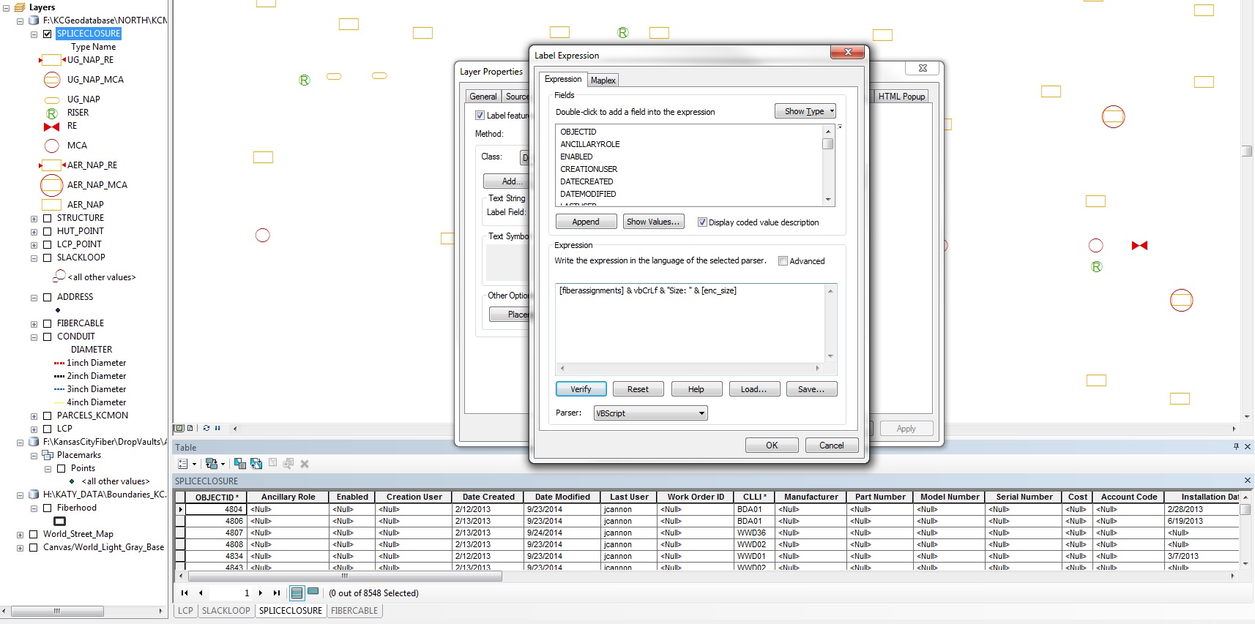The width and height of the screenshot is (1255, 624).
Task: Enable the STRUCTURE layer checkbox
Action: point(48,218)
